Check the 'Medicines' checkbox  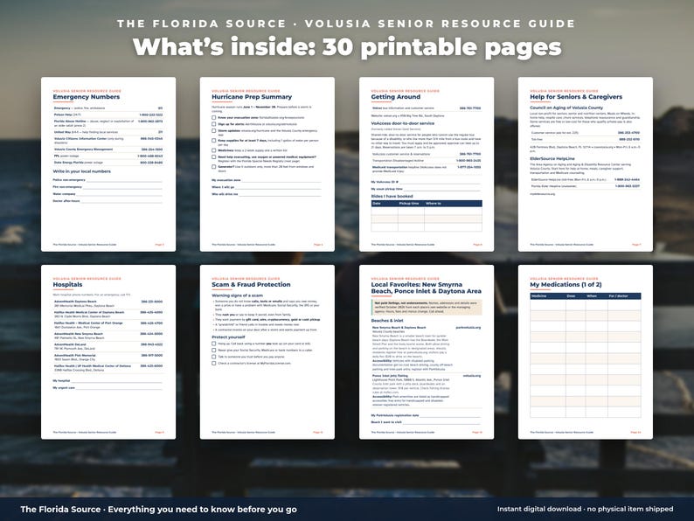(x=214, y=150)
